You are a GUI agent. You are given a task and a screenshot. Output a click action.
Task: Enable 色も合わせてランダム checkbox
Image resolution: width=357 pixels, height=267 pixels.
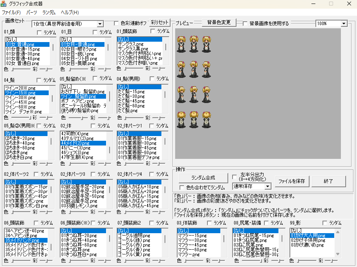(182, 188)
